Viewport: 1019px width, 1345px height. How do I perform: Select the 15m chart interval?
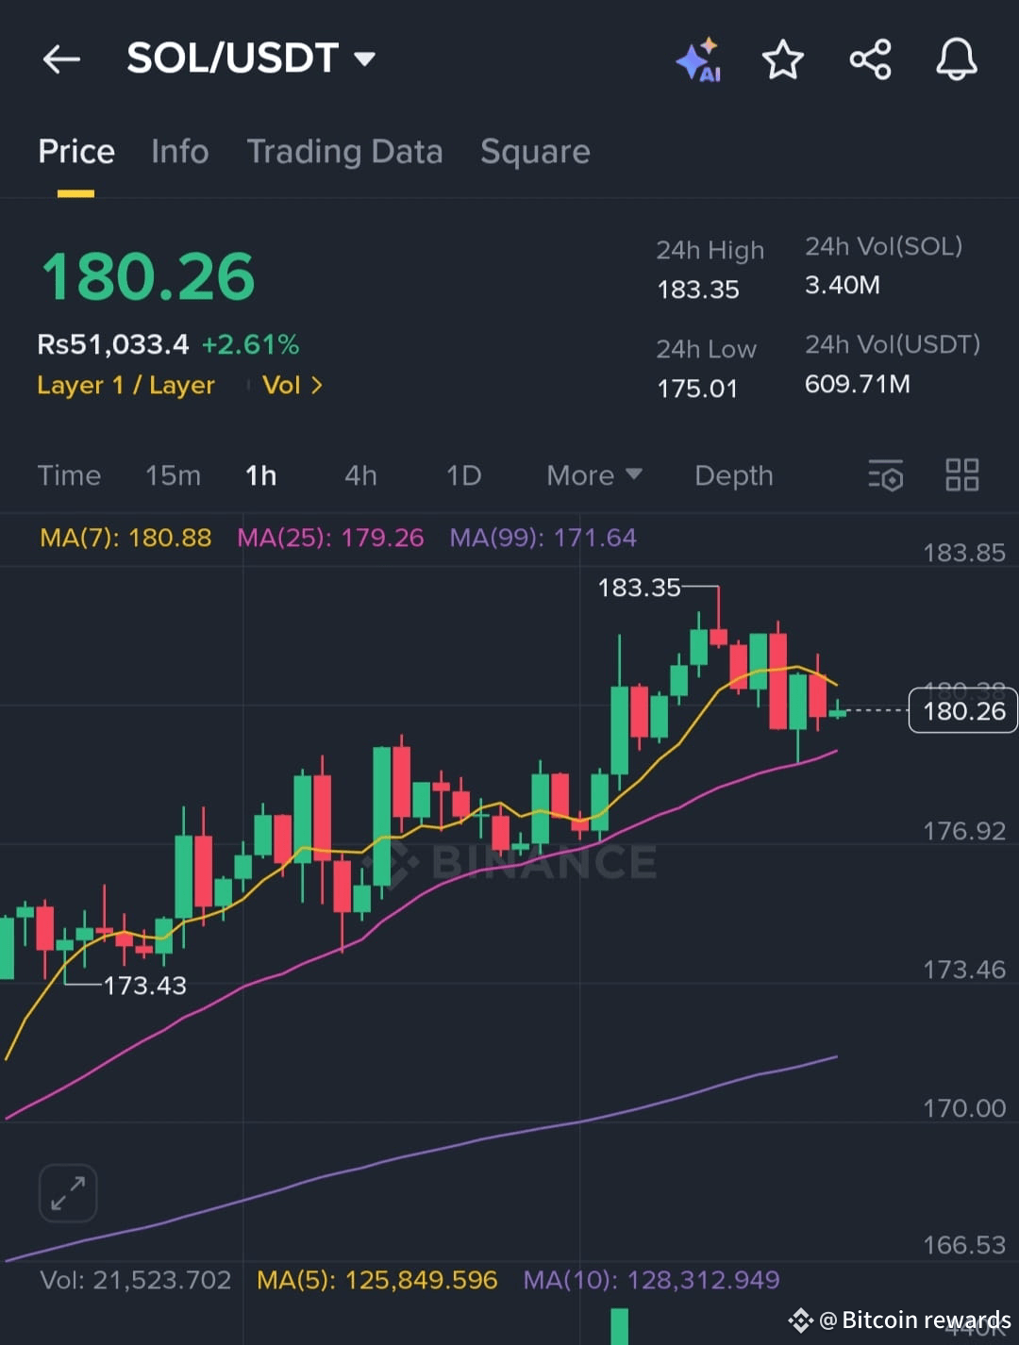(x=173, y=475)
